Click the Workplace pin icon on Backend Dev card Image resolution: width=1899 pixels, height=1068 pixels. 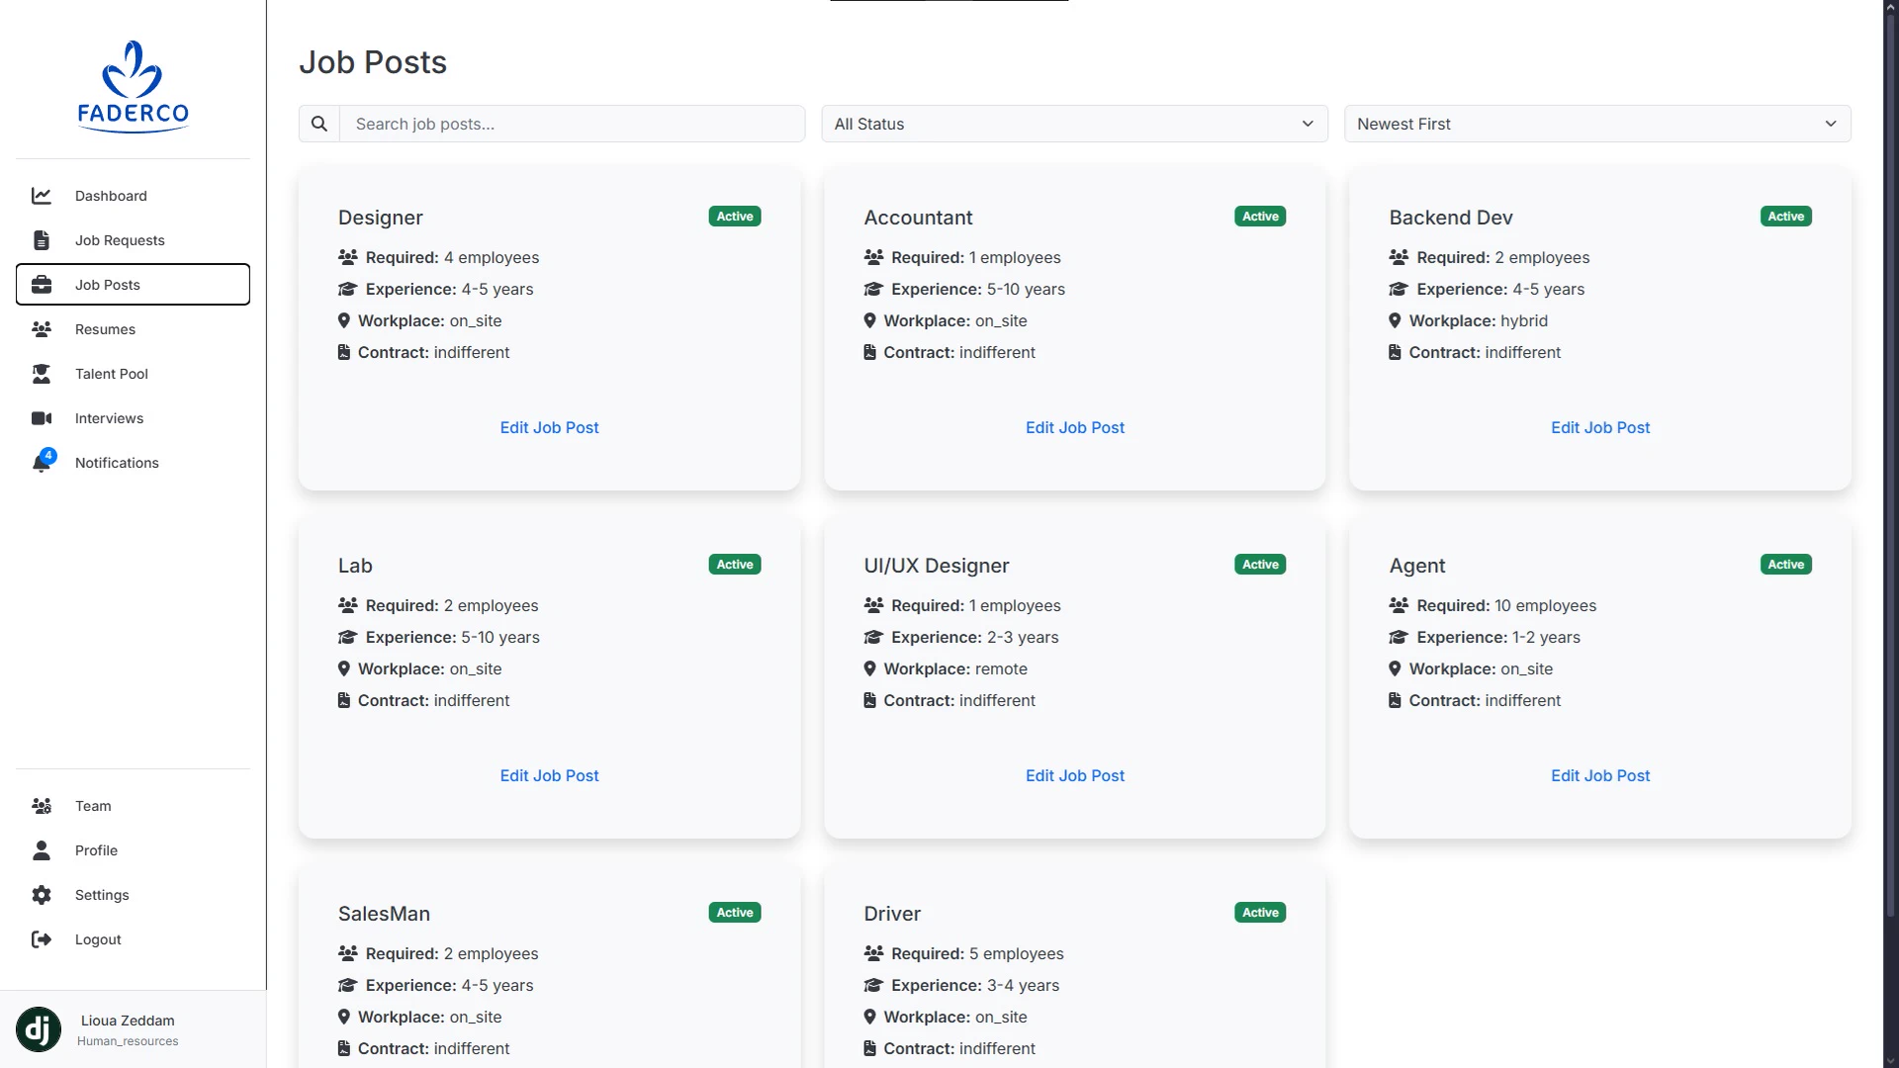(1395, 320)
